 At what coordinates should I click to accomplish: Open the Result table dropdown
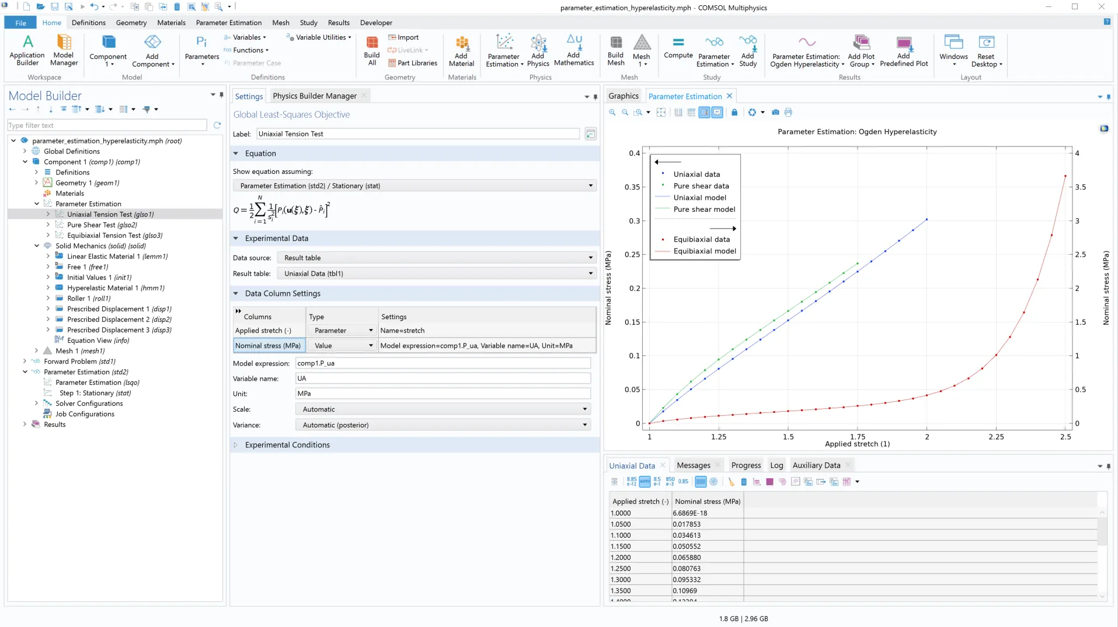pyautogui.click(x=437, y=274)
